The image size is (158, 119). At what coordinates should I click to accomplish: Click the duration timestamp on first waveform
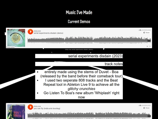[x=149, y=41]
